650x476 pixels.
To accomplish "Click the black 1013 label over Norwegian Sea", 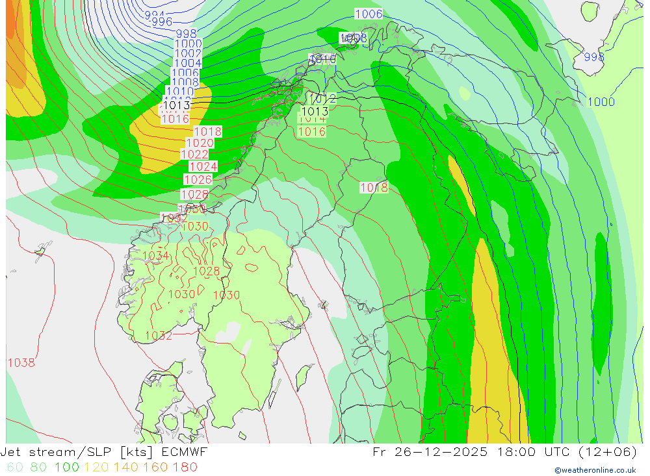I will 177,105.
